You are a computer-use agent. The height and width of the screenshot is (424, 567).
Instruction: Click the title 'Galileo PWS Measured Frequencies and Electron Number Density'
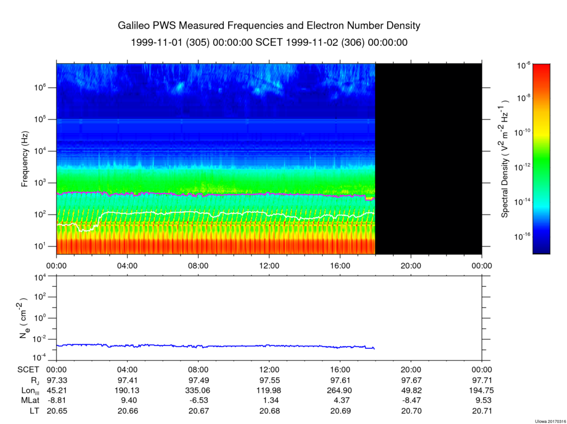click(x=269, y=25)
